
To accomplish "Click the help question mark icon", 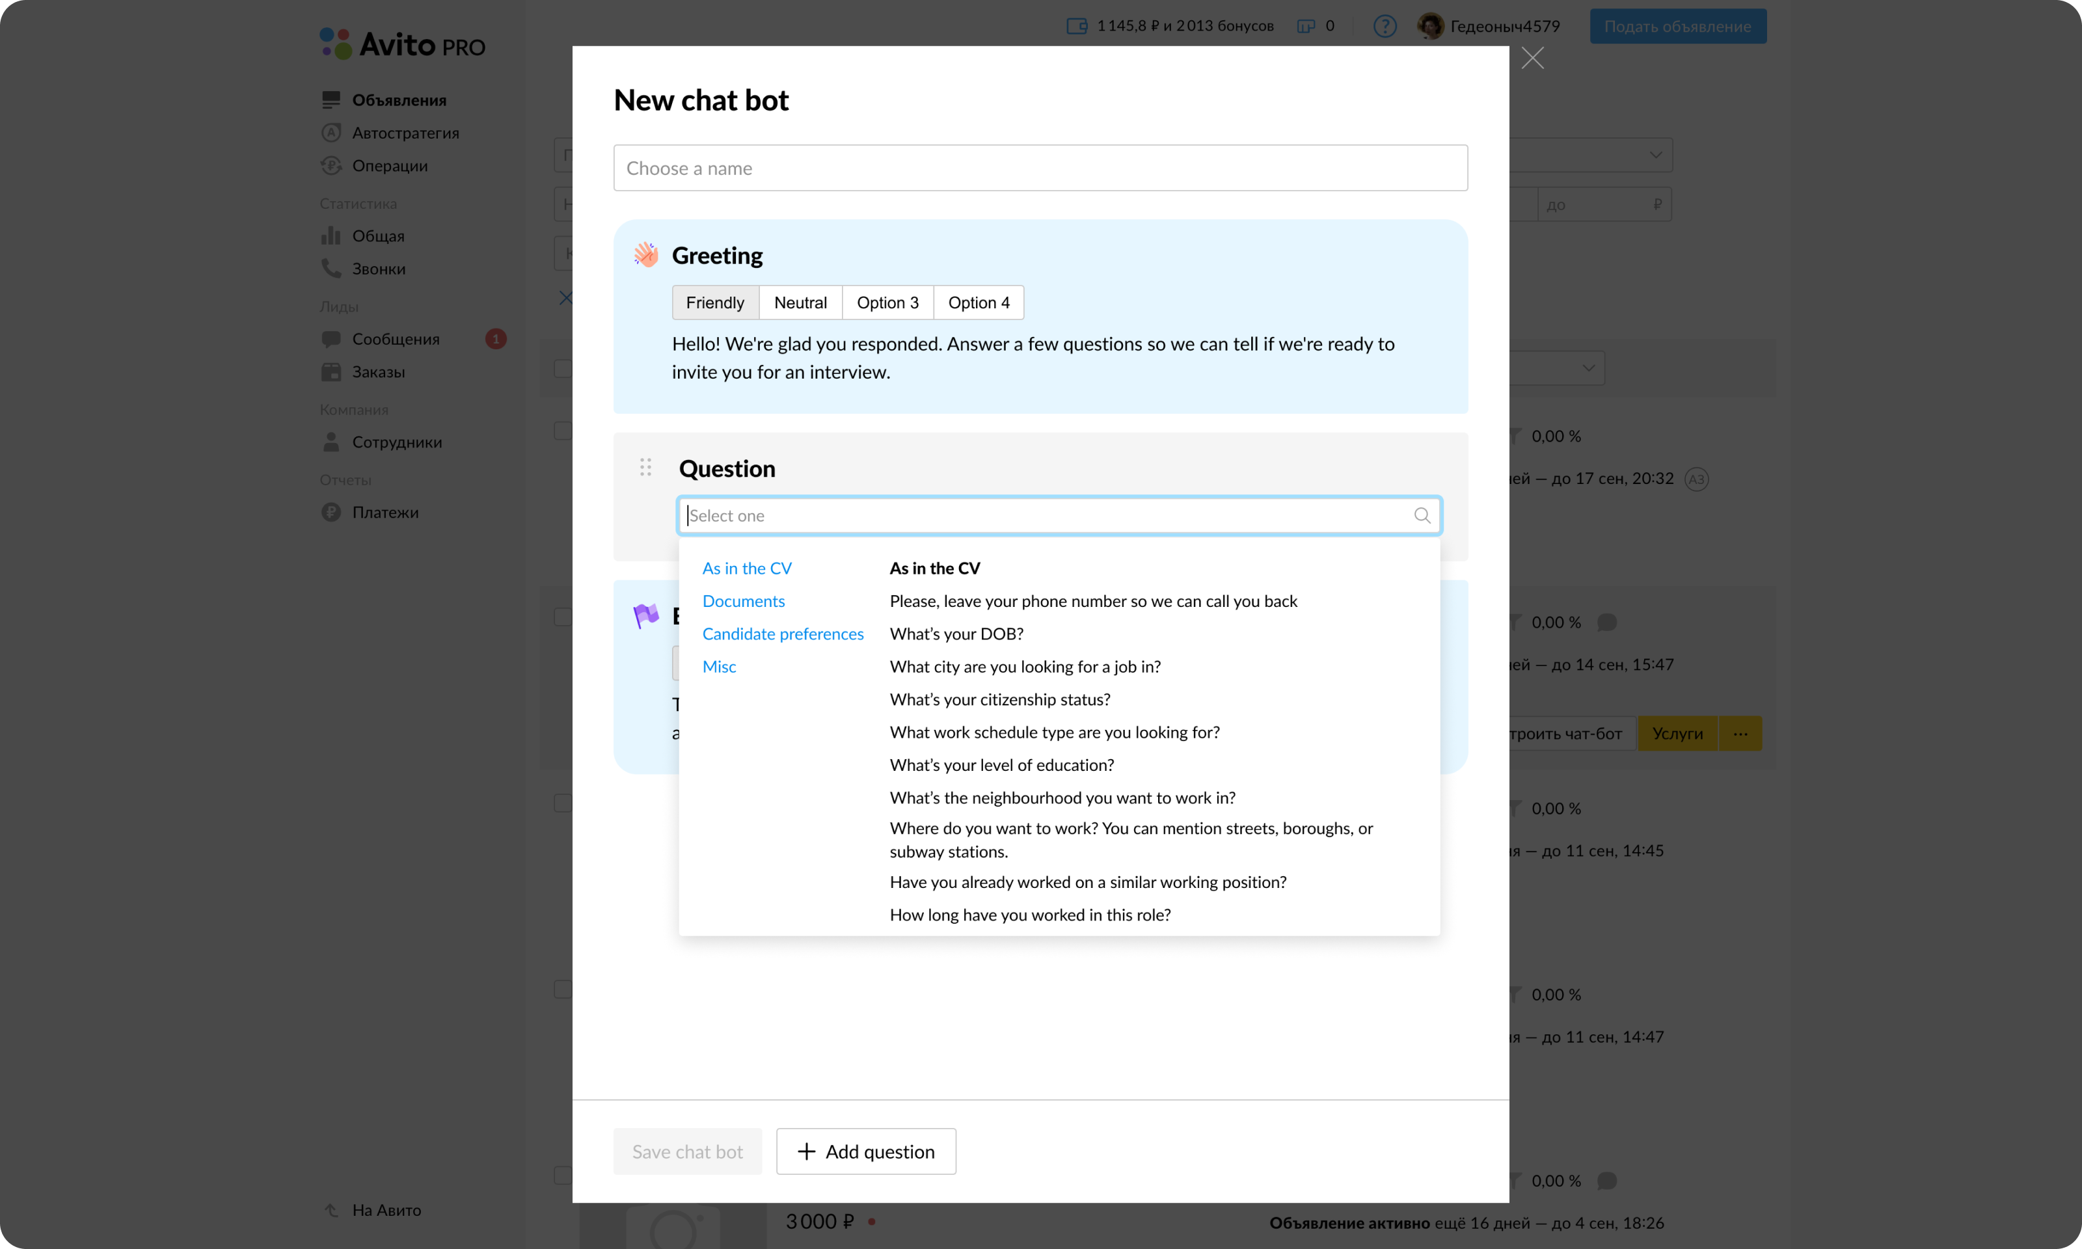I will [1385, 25].
